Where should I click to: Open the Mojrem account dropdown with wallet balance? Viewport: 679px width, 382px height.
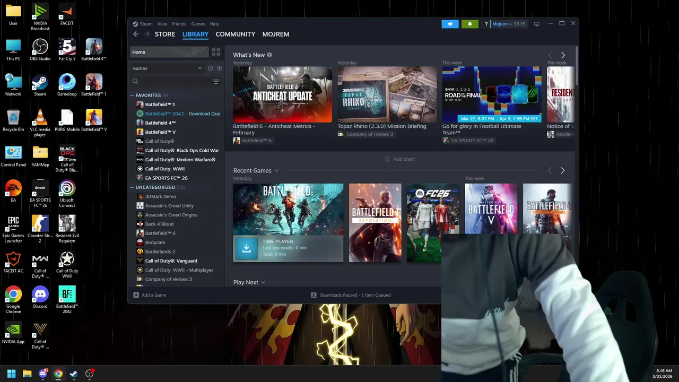pyautogui.click(x=509, y=24)
